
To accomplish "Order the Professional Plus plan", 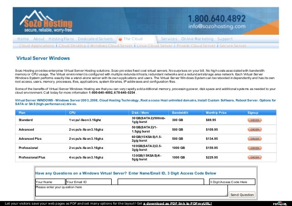I will [254, 158].
